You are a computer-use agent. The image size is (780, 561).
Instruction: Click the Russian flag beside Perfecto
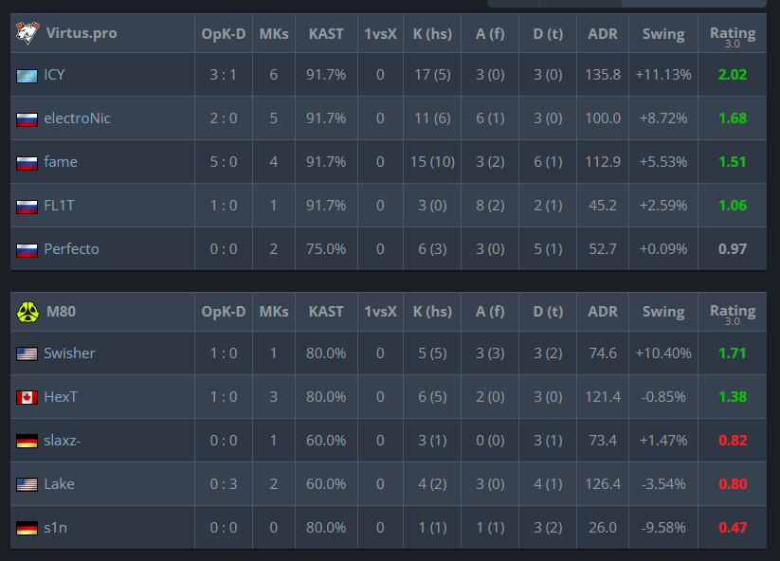(x=27, y=250)
